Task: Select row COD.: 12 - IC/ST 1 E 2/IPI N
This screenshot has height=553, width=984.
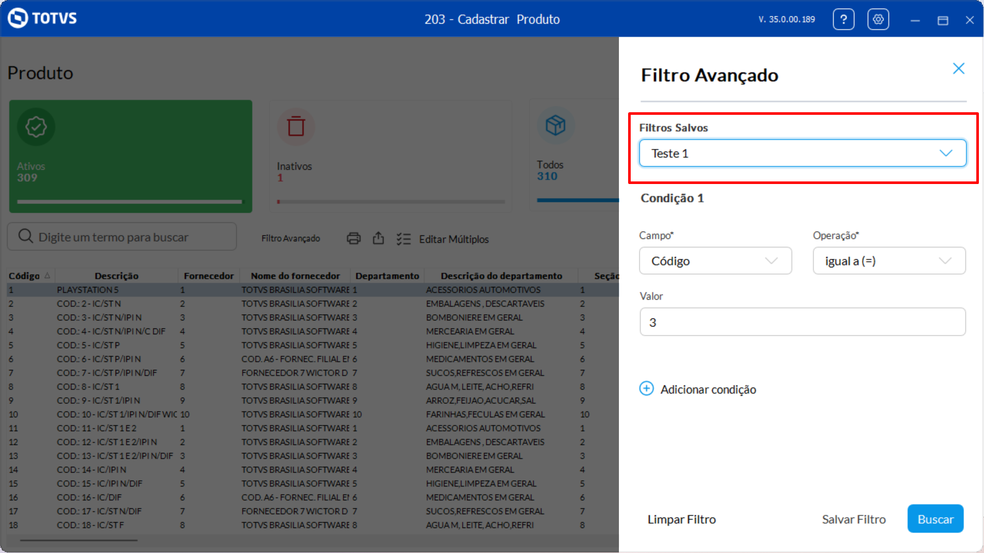Action: coord(313,442)
